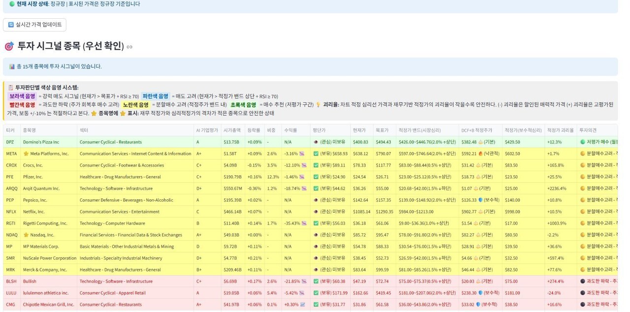Image resolution: width=630 pixels, height=312 pixels.
Task: Click the star icon beside Nasdaq, Inc.
Action: point(26,235)
